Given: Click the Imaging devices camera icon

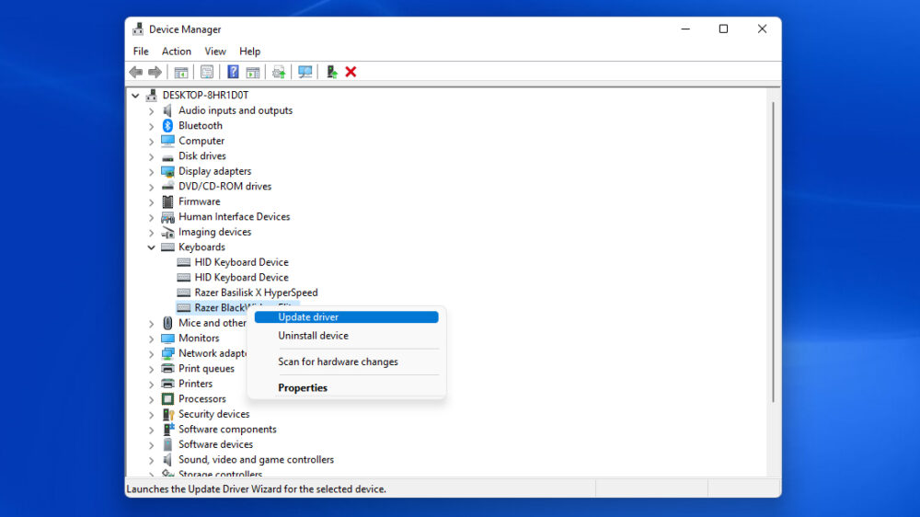Looking at the screenshot, I should tap(167, 233).
